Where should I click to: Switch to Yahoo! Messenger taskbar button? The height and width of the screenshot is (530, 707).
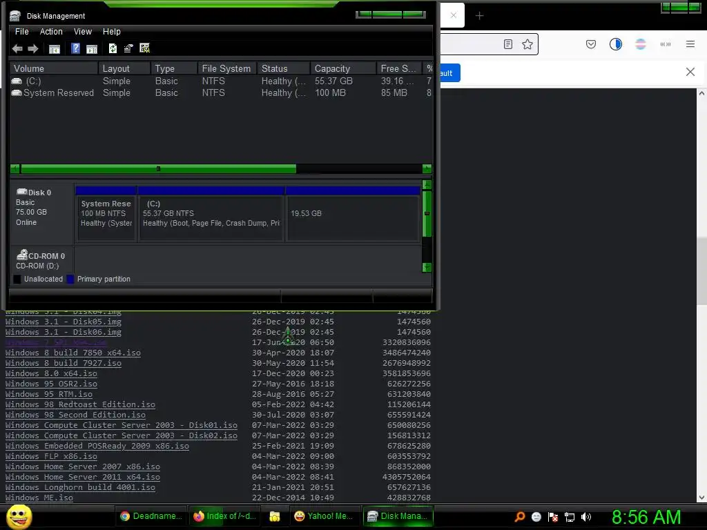325,516
